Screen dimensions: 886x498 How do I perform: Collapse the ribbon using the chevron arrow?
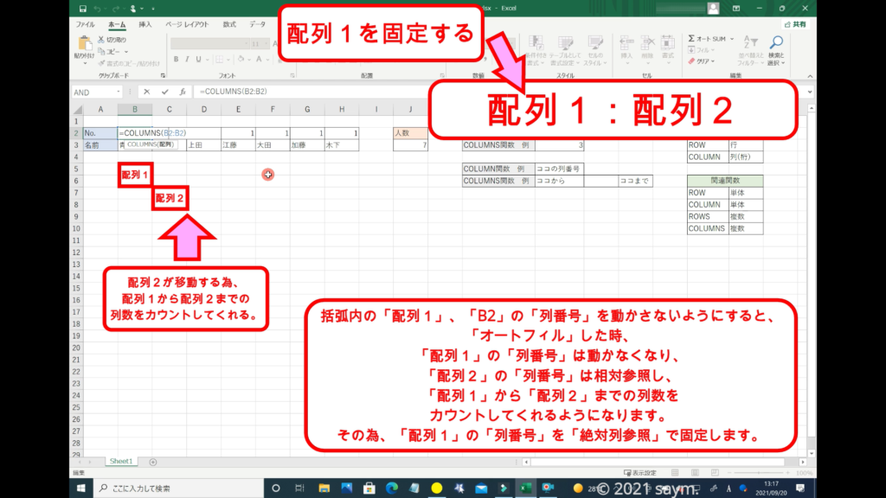coord(810,76)
